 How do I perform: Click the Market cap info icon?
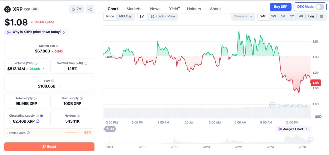click(x=58, y=46)
